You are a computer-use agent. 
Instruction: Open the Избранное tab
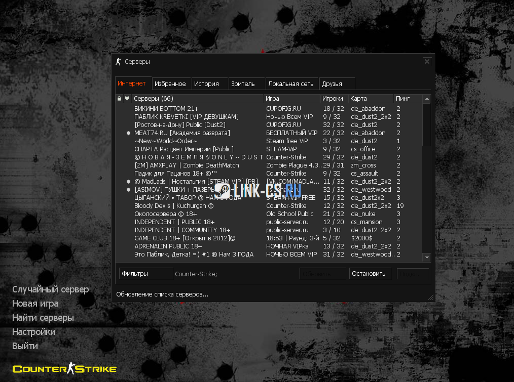(x=170, y=84)
